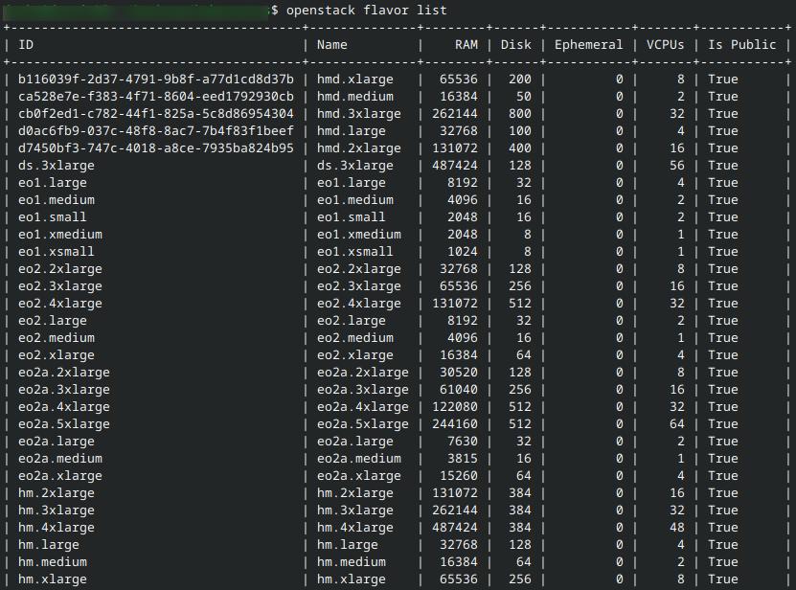796x590 pixels.
Task: Click the "Name" column header
Action: (331, 44)
